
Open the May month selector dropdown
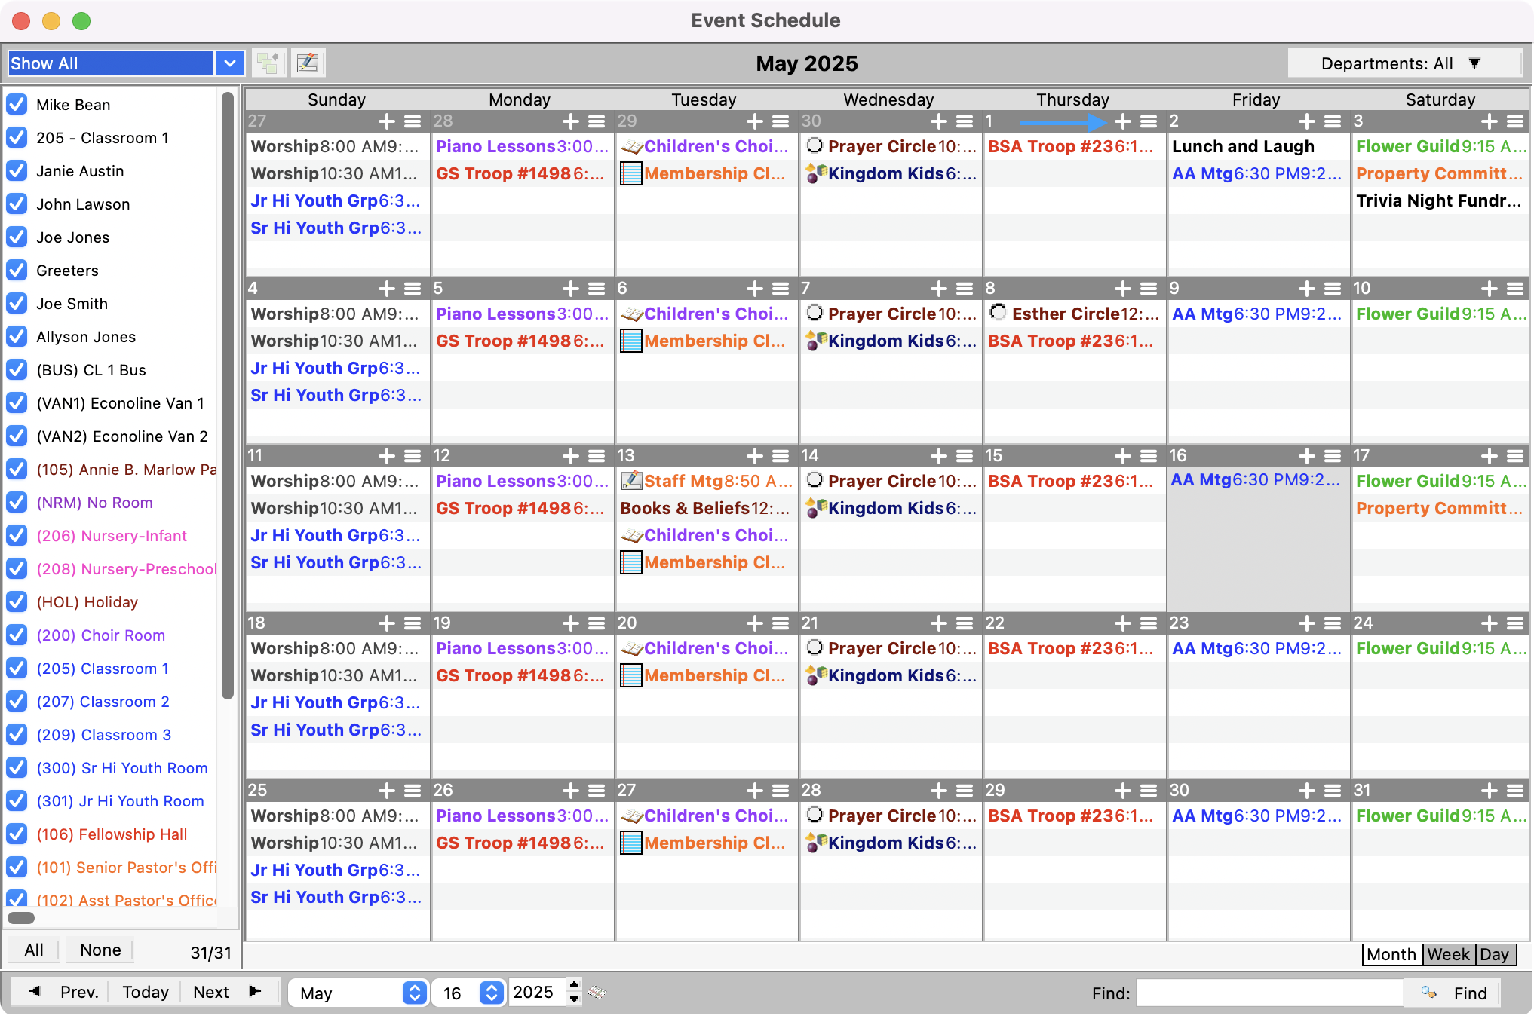(x=414, y=993)
